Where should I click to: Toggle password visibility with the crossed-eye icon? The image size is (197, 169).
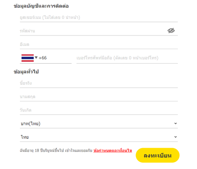tap(171, 31)
